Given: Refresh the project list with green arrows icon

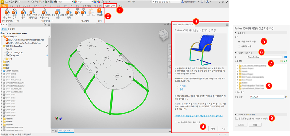Looking at the screenshot, I should (286, 61).
